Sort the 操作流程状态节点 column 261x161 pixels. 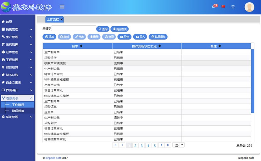[x=159, y=46]
